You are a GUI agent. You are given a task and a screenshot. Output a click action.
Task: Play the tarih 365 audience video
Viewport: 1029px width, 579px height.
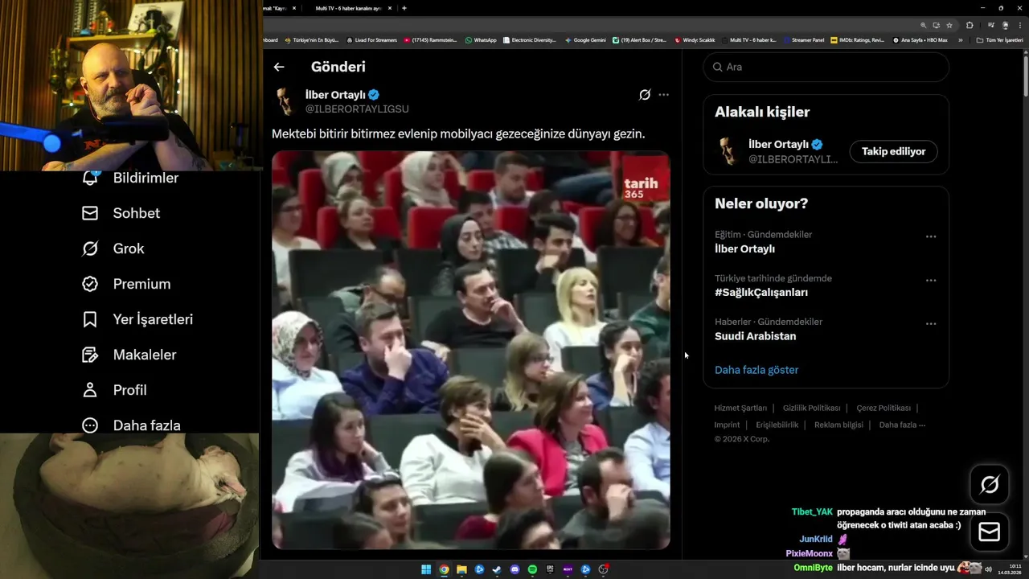470,350
